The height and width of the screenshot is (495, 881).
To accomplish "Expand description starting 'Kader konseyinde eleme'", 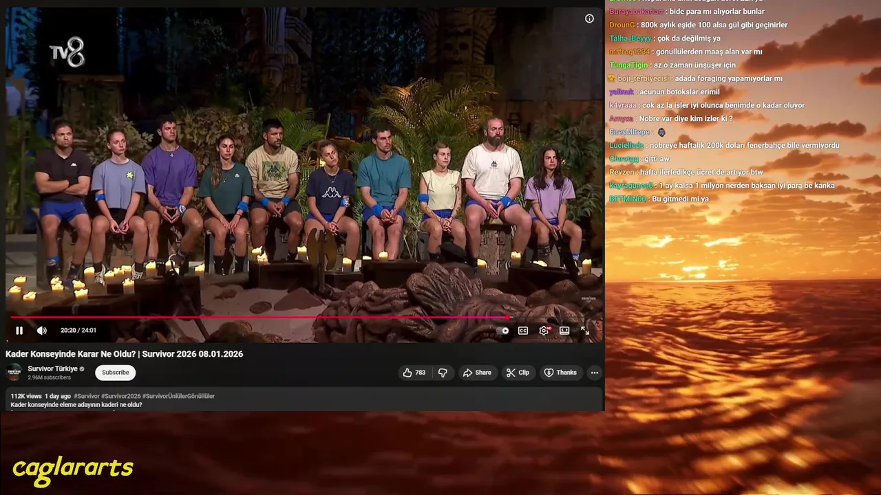I will click(76, 405).
